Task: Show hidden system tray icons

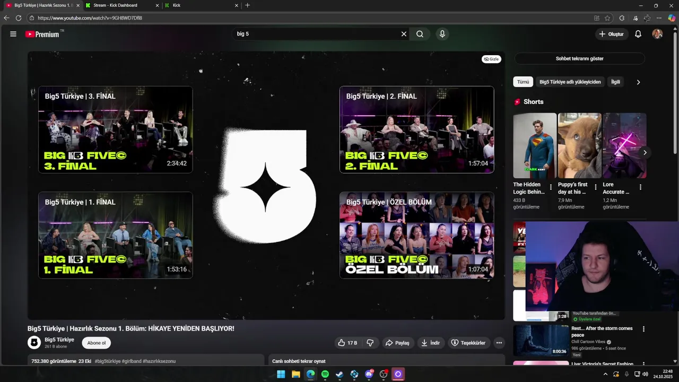Action: click(605, 374)
